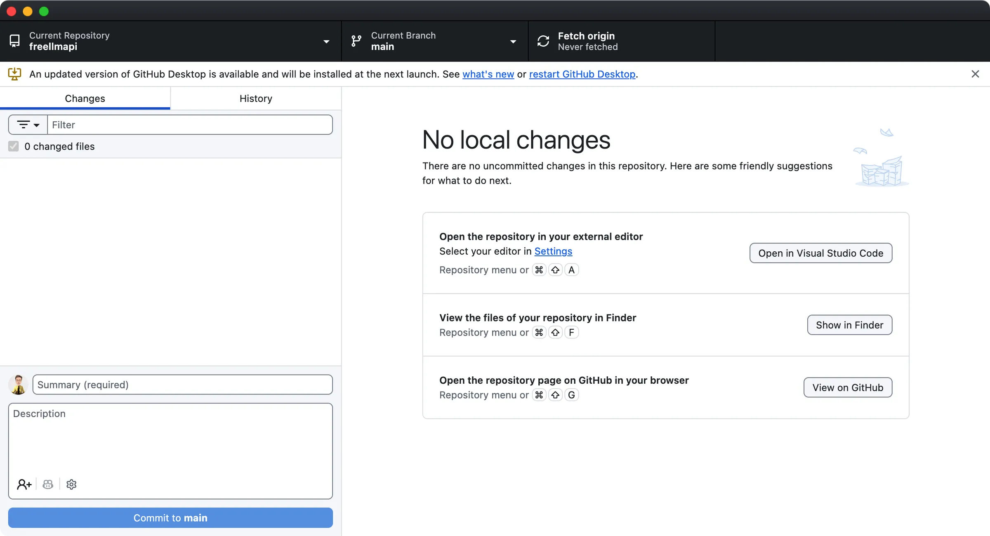
Task: Expand the Current Repository dropdown
Action: (x=326, y=41)
